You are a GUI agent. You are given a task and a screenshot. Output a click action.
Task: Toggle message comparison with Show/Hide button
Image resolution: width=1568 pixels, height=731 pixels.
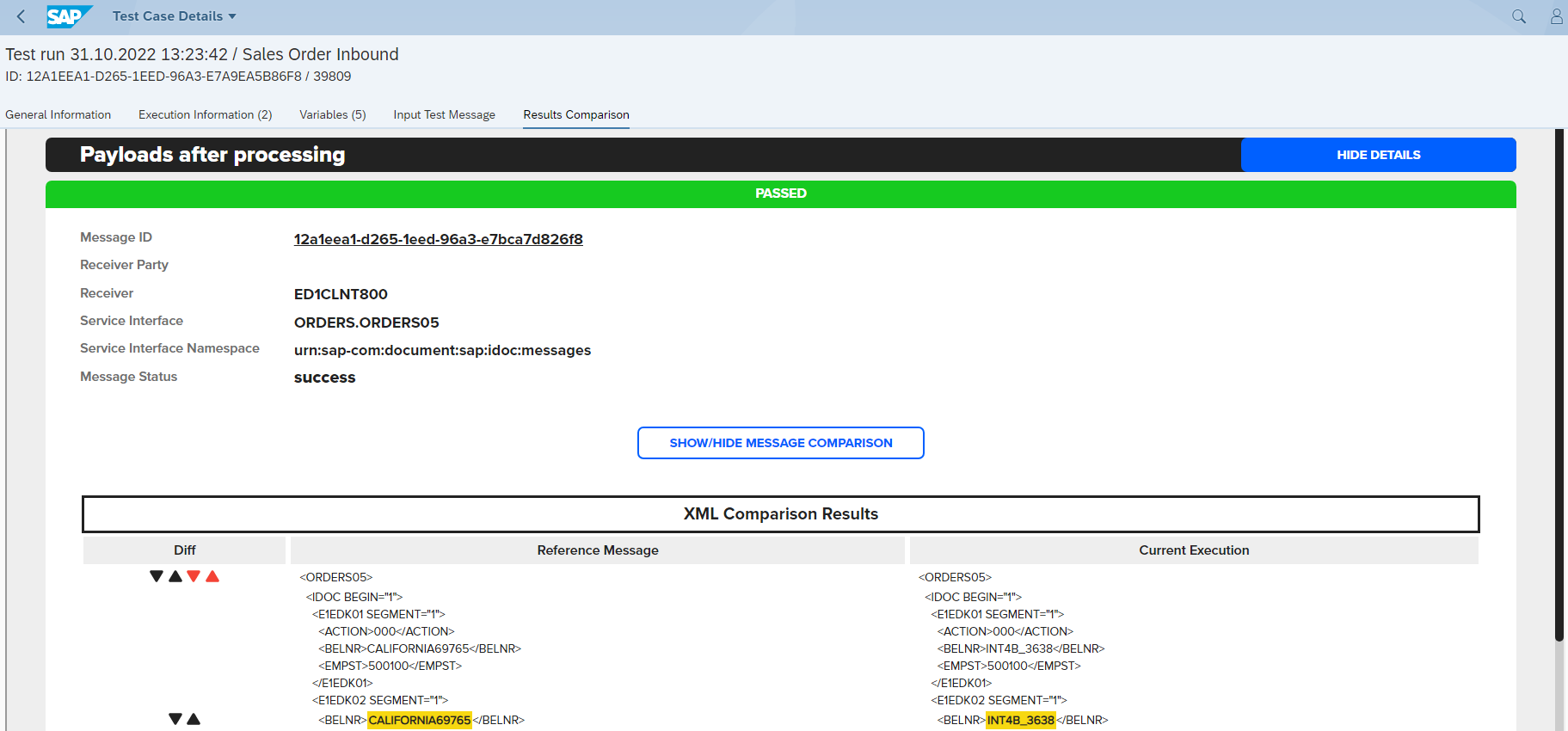coord(780,443)
